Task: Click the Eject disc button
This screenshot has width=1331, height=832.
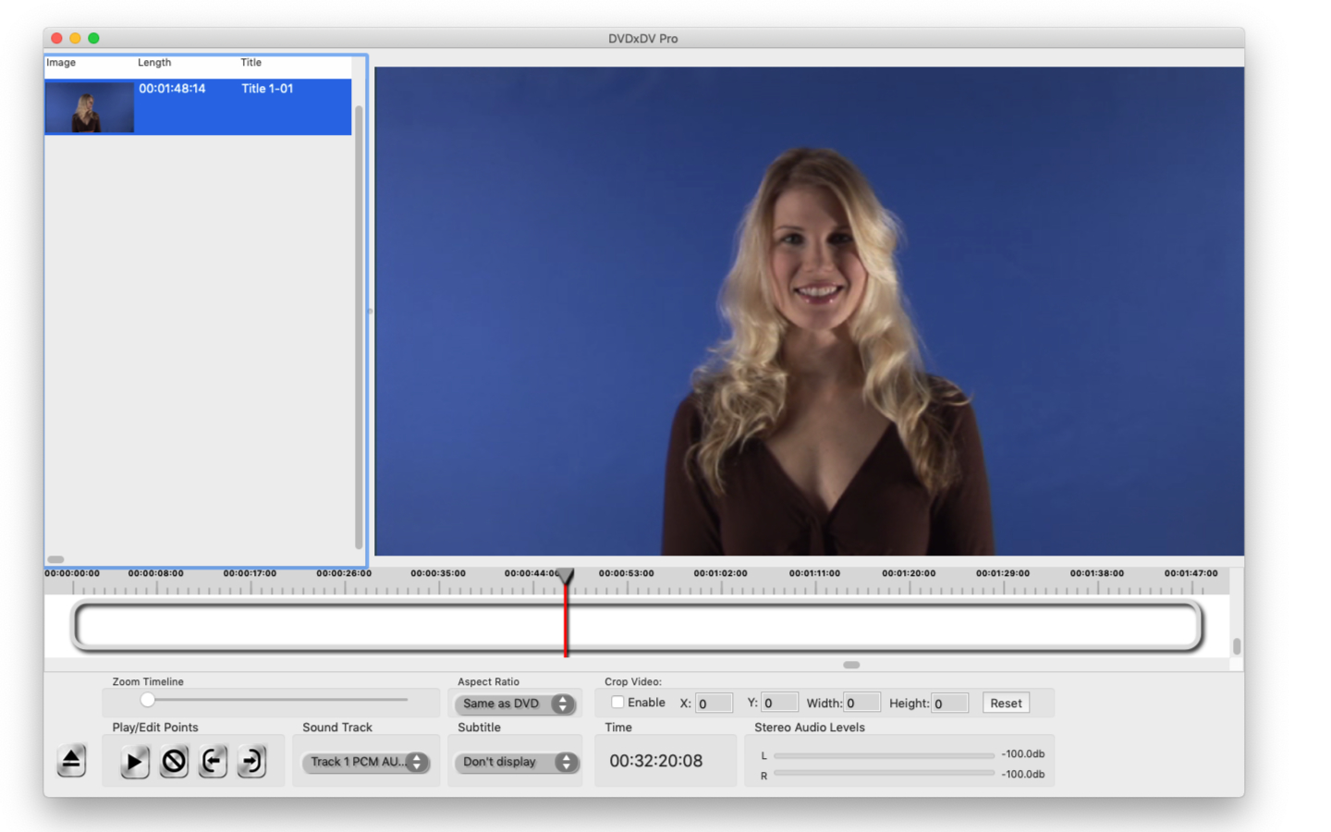Action: point(71,761)
